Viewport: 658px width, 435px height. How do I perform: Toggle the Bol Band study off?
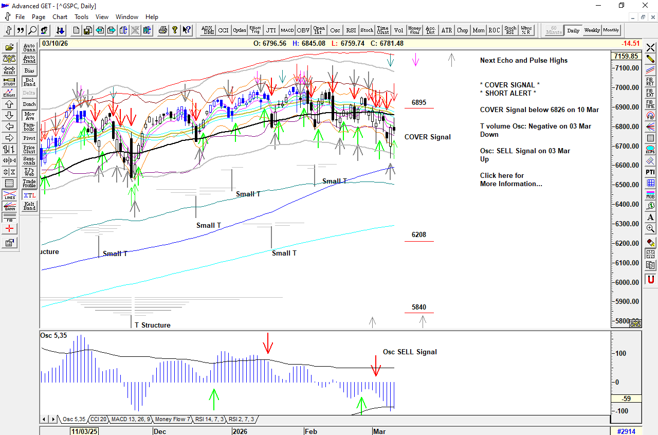[x=29, y=82]
